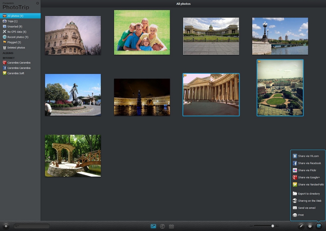Select Share via Flickr option
Image resolution: width=326 pixels, height=231 pixels.
(x=307, y=170)
